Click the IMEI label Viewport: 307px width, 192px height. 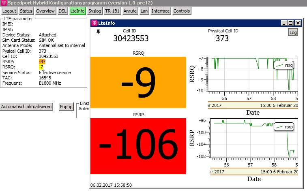click(8, 24)
